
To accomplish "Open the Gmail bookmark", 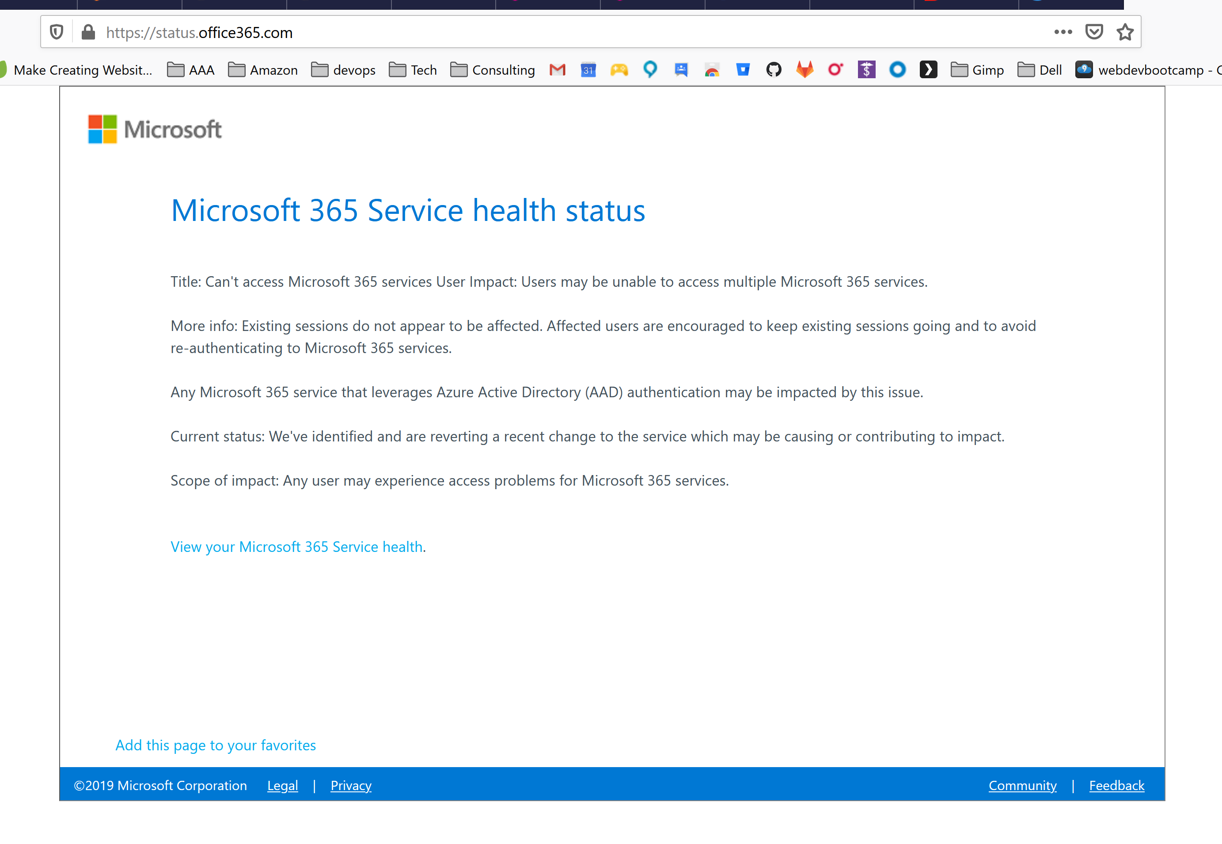I will pyautogui.click(x=558, y=70).
